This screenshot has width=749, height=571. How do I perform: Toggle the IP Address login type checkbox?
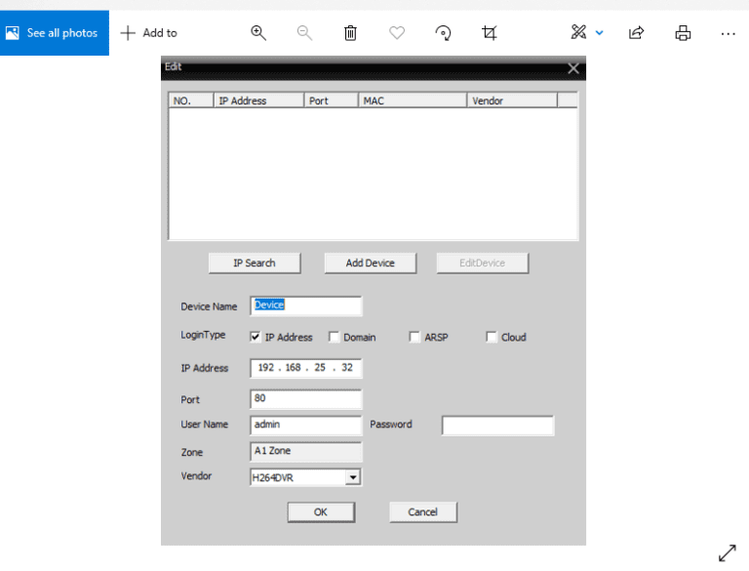(256, 337)
